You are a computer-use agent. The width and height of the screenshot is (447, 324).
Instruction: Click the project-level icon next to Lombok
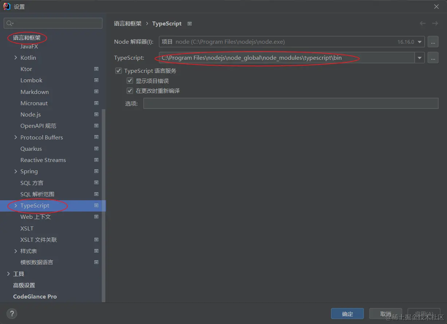97,80
